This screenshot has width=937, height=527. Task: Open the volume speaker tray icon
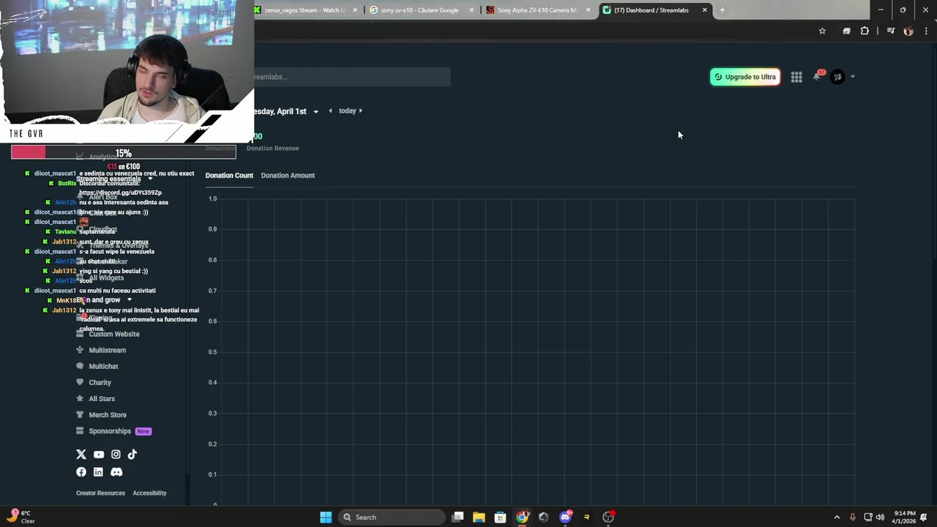880,517
